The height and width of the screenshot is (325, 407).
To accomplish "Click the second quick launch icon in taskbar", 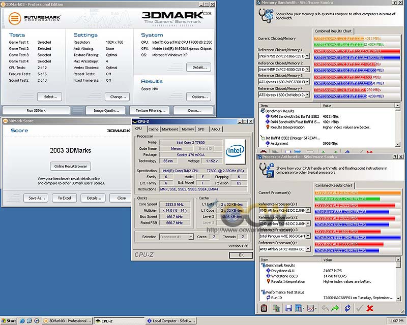I will click(30, 321).
